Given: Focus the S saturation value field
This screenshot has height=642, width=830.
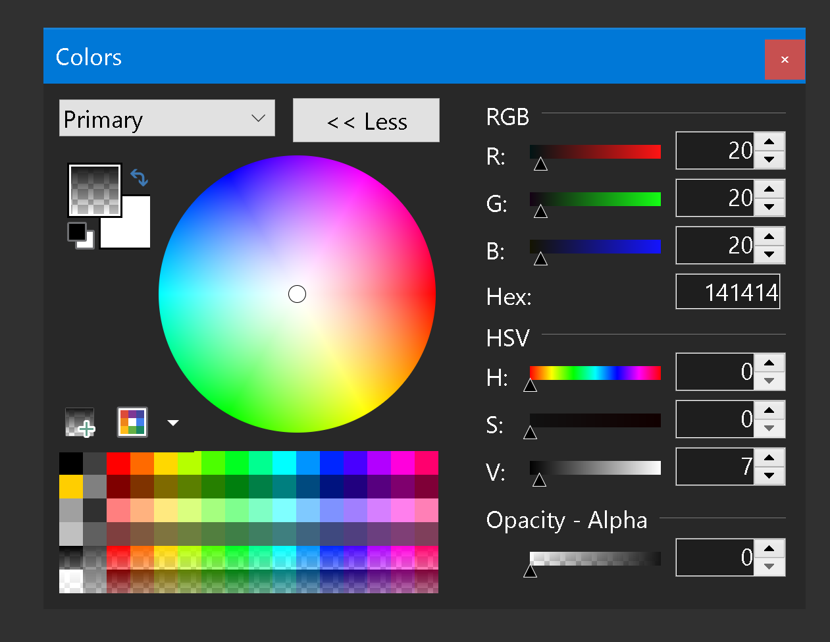Looking at the screenshot, I should coord(715,419).
